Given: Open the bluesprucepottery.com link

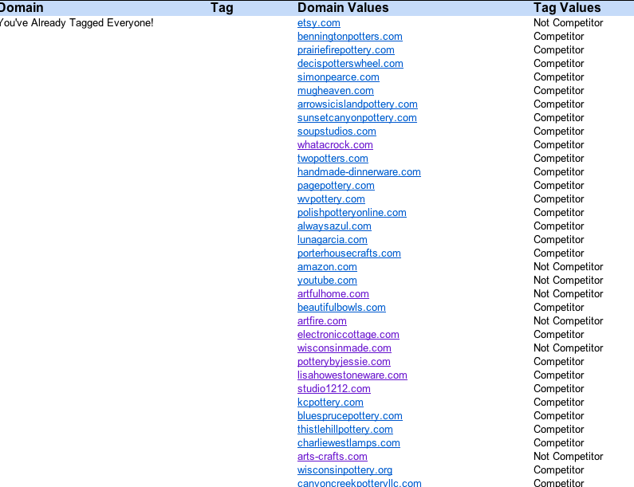Looking at the screenshot, I should pos(349,416).
